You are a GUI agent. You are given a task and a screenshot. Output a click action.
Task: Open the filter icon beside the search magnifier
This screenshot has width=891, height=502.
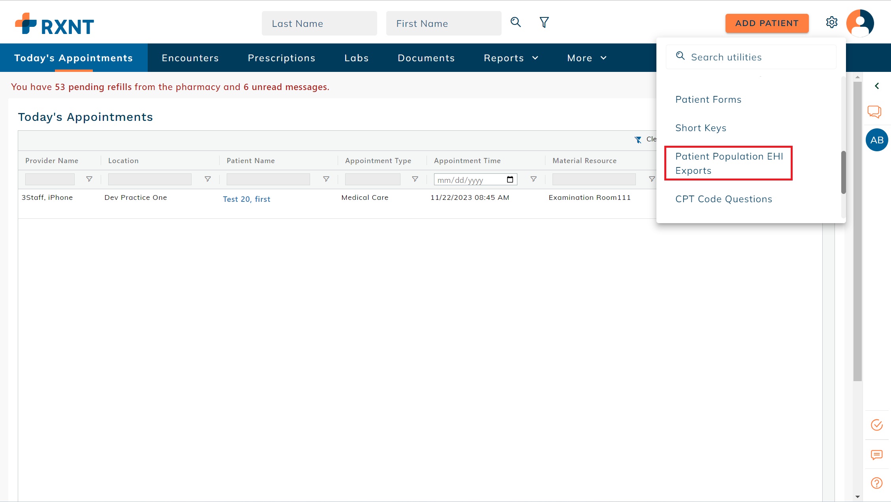[544, 23]
